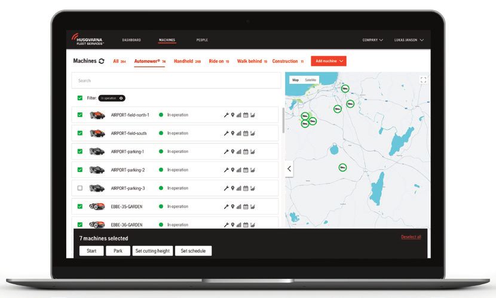This screenshot has height=298, width=496.
Task: Park the selected machines
Action: point(118,251)
